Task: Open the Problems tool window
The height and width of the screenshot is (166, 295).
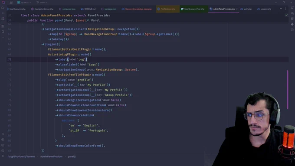Action: pyautogui.click(x=3, y=150)
